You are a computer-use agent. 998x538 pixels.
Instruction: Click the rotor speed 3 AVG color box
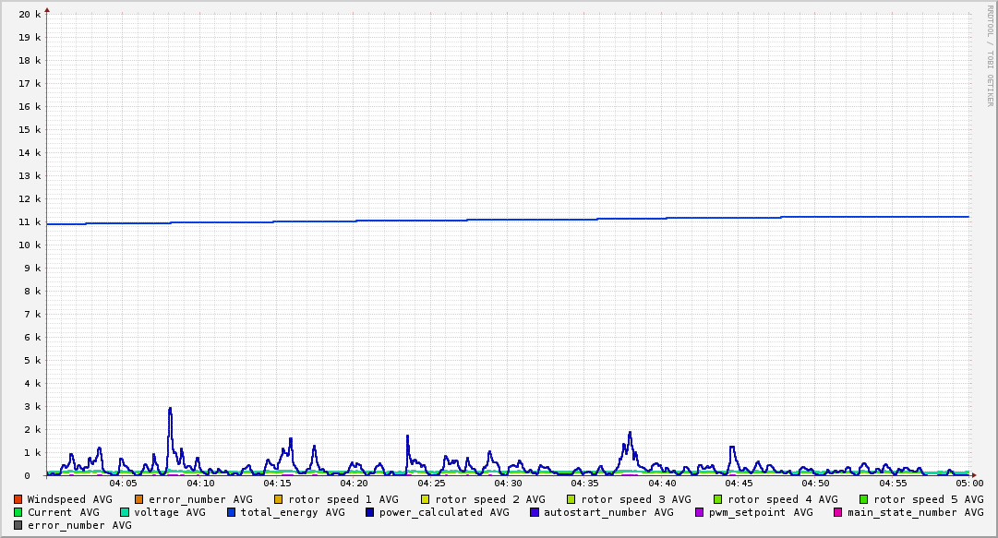tap(571, 499)
